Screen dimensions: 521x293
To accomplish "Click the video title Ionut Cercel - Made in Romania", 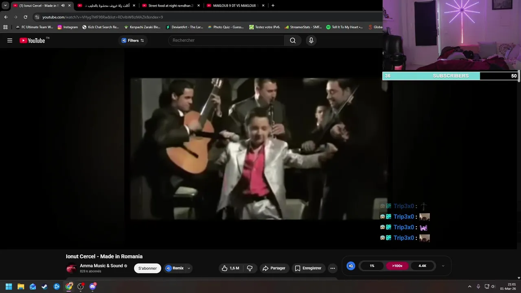I will [x=104, y=256].
